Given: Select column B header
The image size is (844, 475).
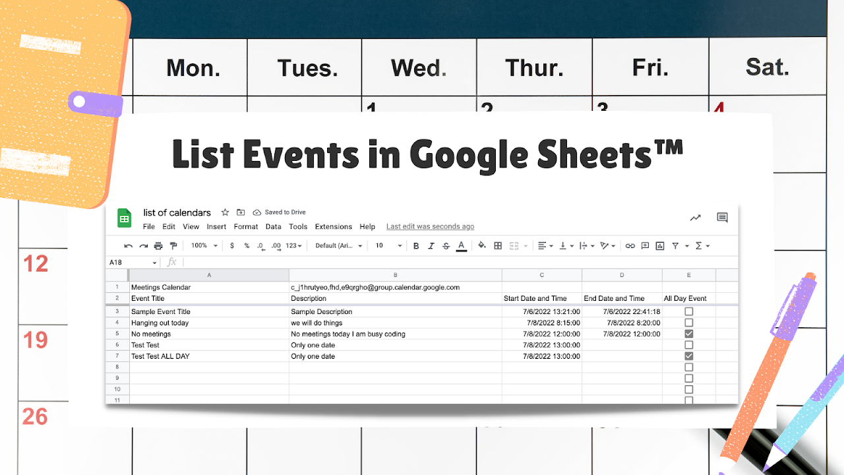Looking at the screenshot, I should point(396,275).
